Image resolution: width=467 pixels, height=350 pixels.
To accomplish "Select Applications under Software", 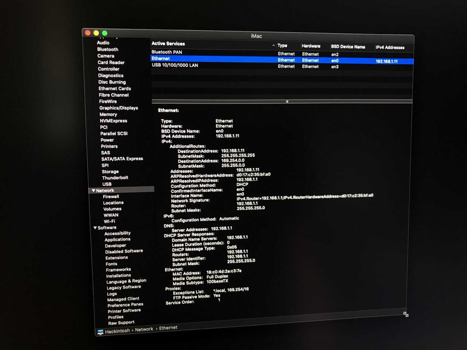I will click(117, 240).
